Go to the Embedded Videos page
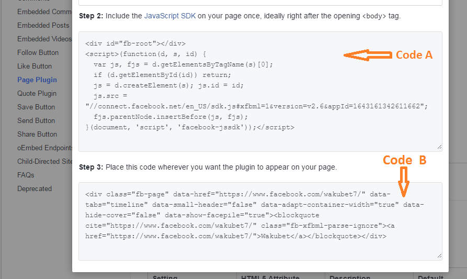Image resolution: width=467 pixels, height=279 pixels. [44, 39]
